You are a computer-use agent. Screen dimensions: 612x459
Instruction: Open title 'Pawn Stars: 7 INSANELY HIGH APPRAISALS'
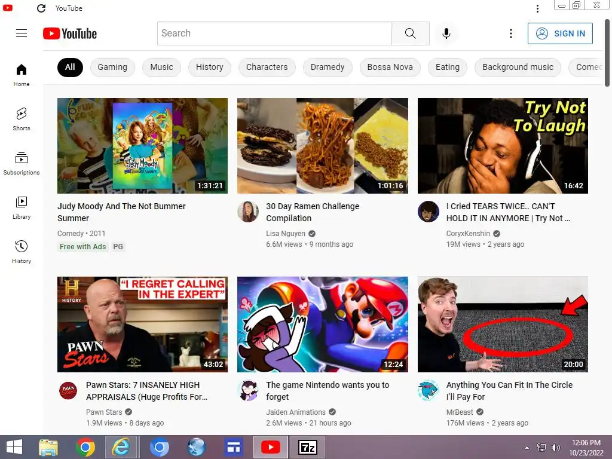[147, 391]
